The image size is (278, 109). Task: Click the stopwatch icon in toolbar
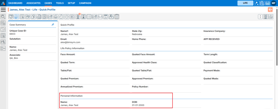click(x=61, y=17)
